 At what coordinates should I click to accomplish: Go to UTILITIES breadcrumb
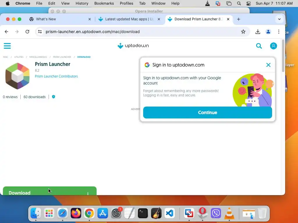point(19,57)
